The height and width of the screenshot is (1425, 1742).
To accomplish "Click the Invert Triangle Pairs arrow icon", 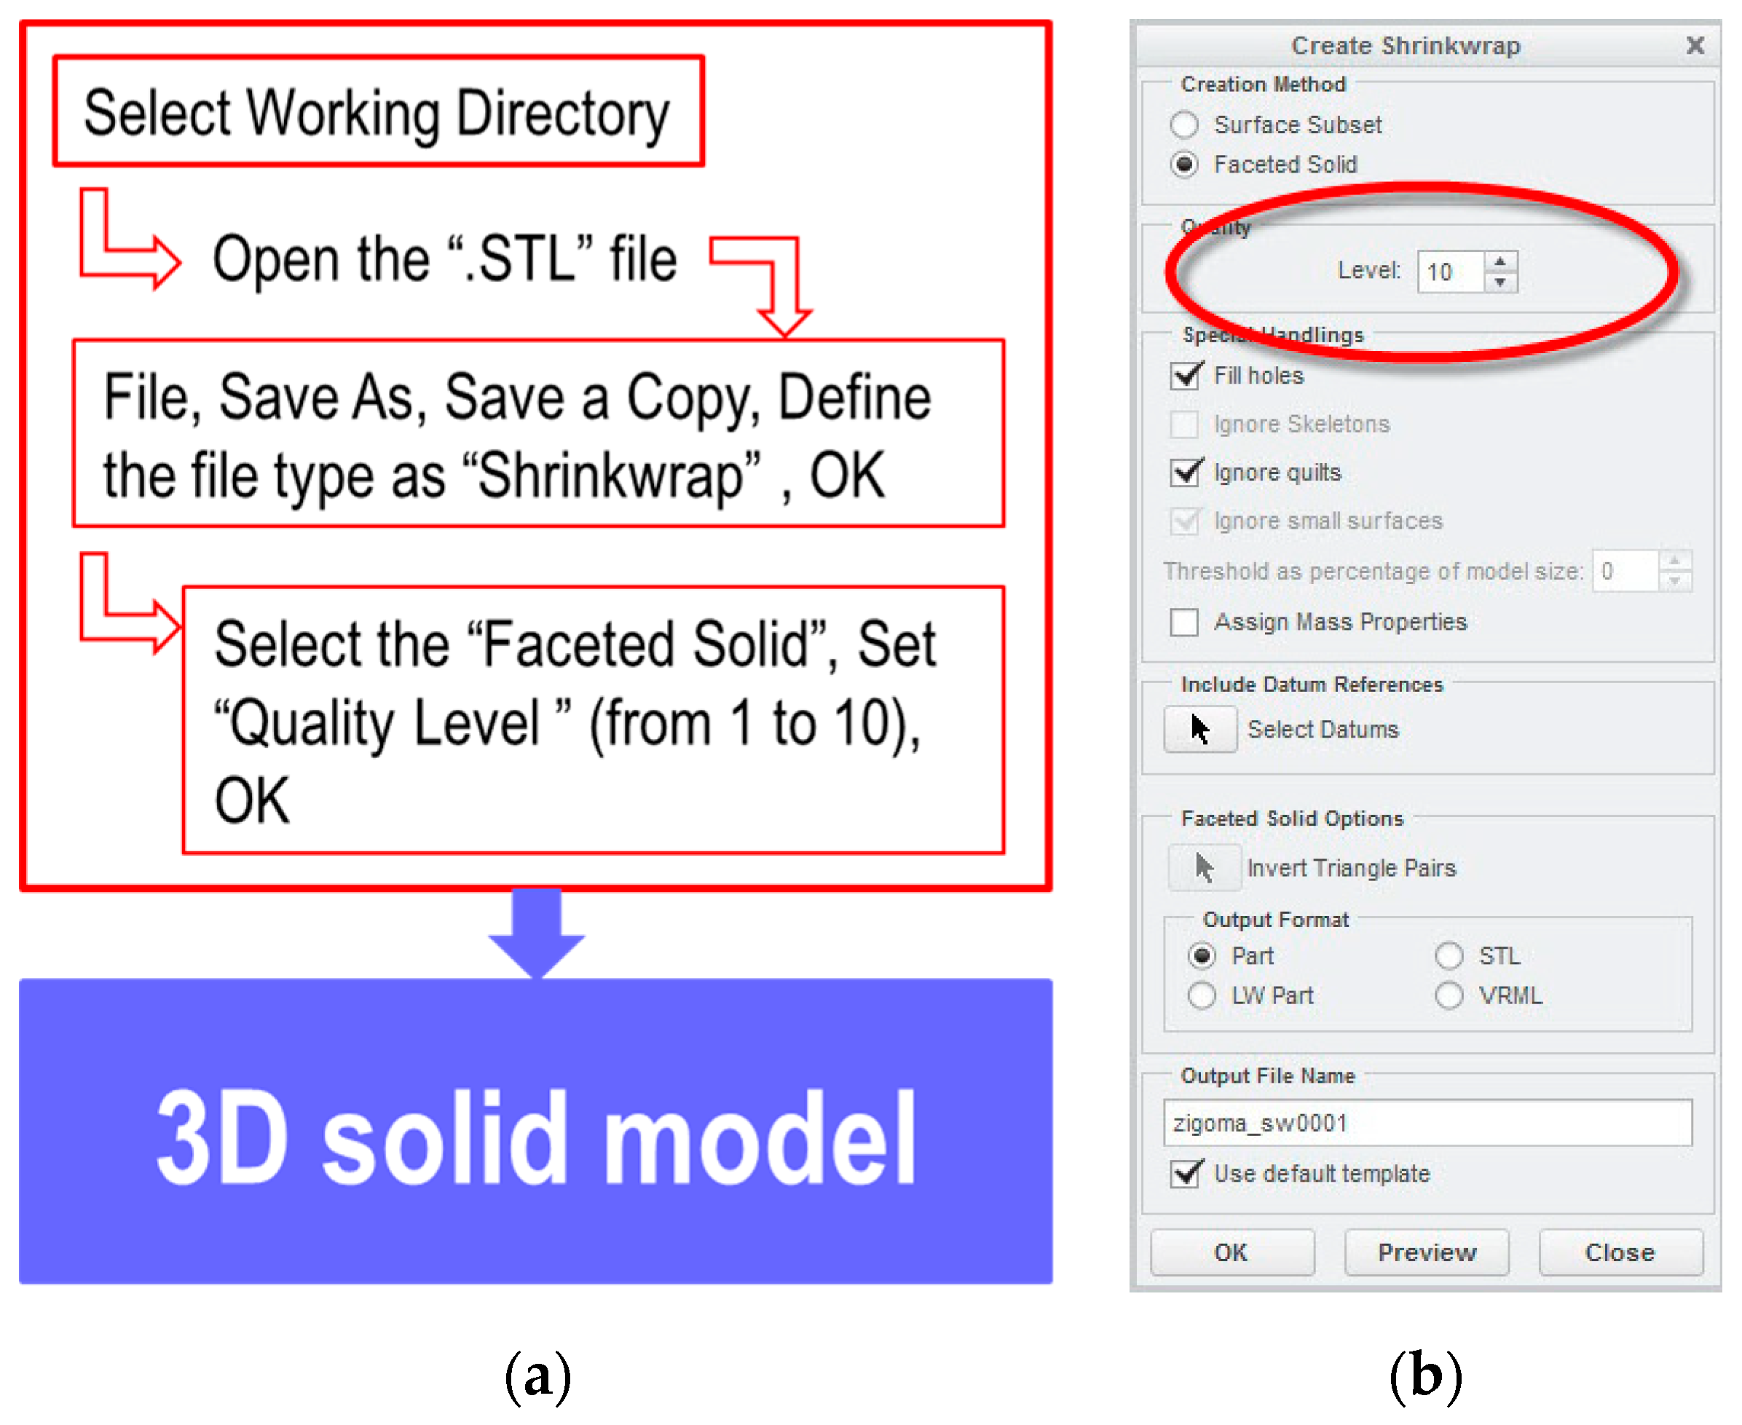I will point(1204,868).
